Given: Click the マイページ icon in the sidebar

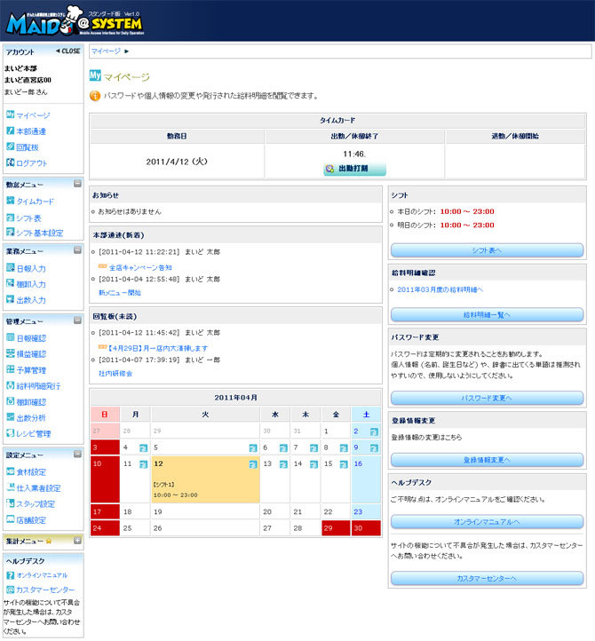Looking at the screenshot, I should point(11,115).
